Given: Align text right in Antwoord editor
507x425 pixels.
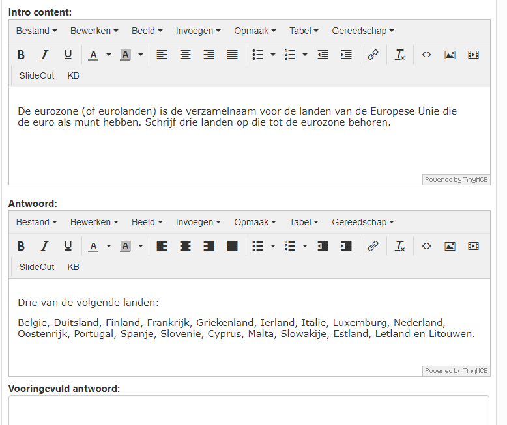Looking at the screenshot, I should [x=209, y=247].
